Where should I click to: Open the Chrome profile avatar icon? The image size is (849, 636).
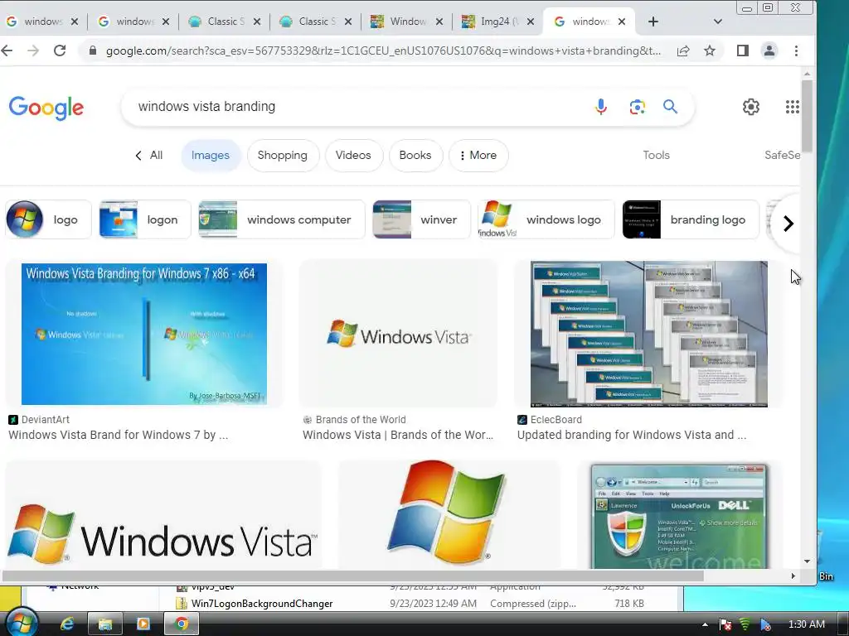coord(769,51)
